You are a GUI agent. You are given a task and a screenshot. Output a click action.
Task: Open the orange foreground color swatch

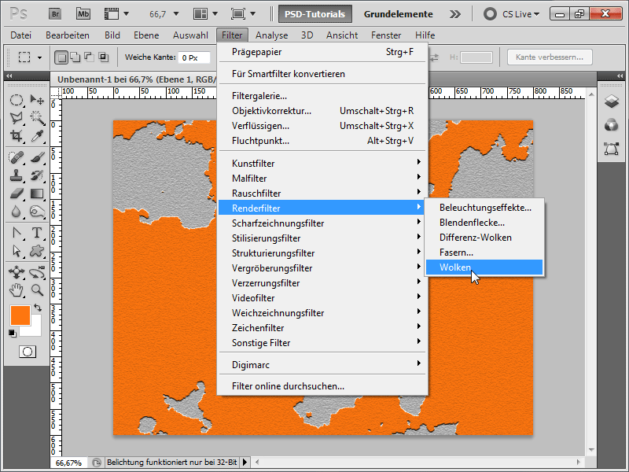pyautogui.click(x=20, y=315)
